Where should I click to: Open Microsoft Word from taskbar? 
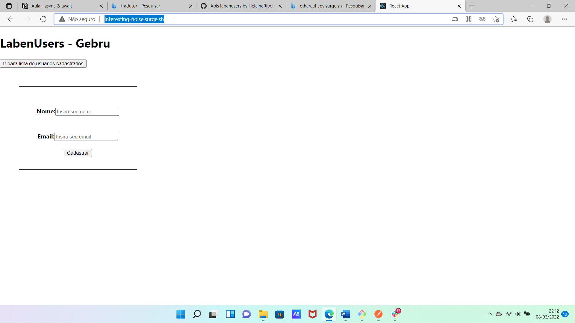(345, 314)
